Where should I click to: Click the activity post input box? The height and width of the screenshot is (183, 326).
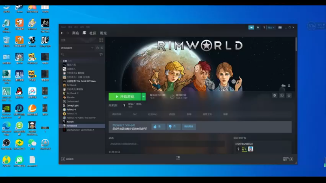point(167,144)
